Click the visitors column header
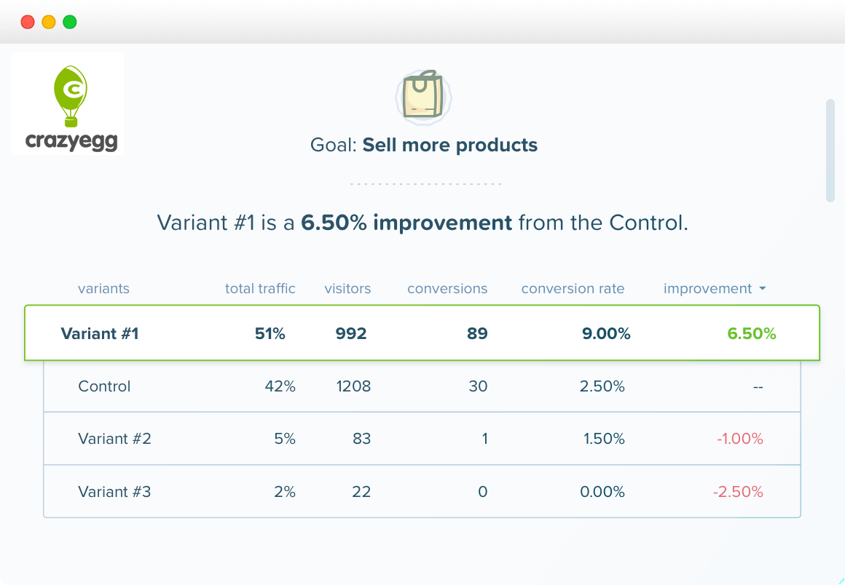 tap(347, 289)
